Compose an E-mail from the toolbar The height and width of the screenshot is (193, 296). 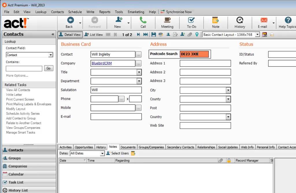pos(262,23)
